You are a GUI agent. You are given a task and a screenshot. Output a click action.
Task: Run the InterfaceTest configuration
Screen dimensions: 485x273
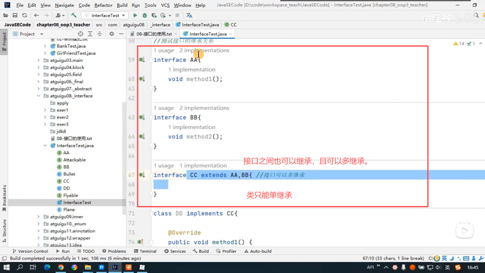[135, 15]
